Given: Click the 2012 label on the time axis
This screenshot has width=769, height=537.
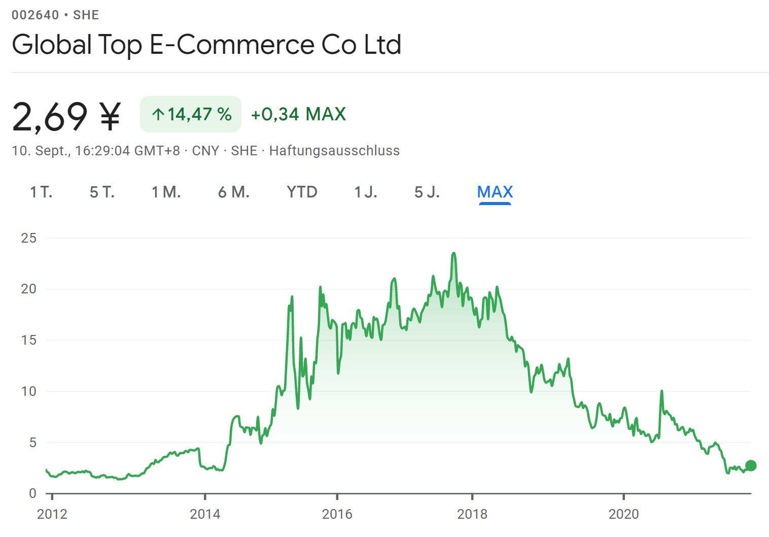Looking at the screenshot, I should (52, 514).
